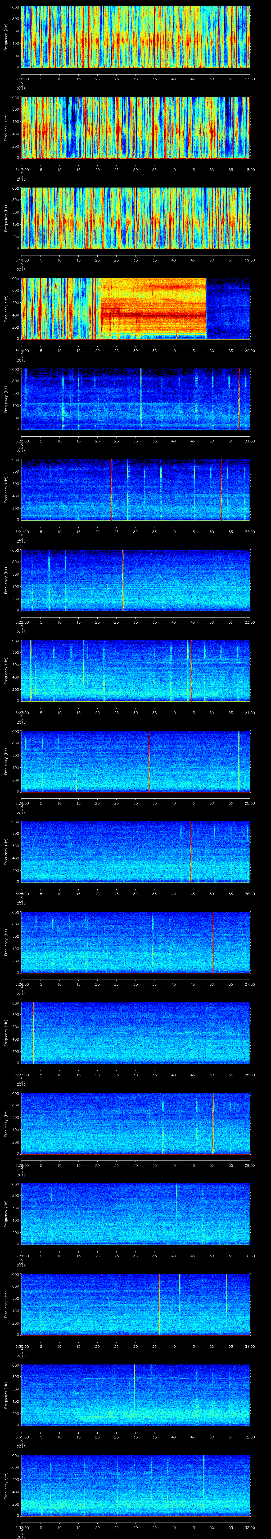Open the spectrogram panel starting at 6:24:00

[136, 761]
